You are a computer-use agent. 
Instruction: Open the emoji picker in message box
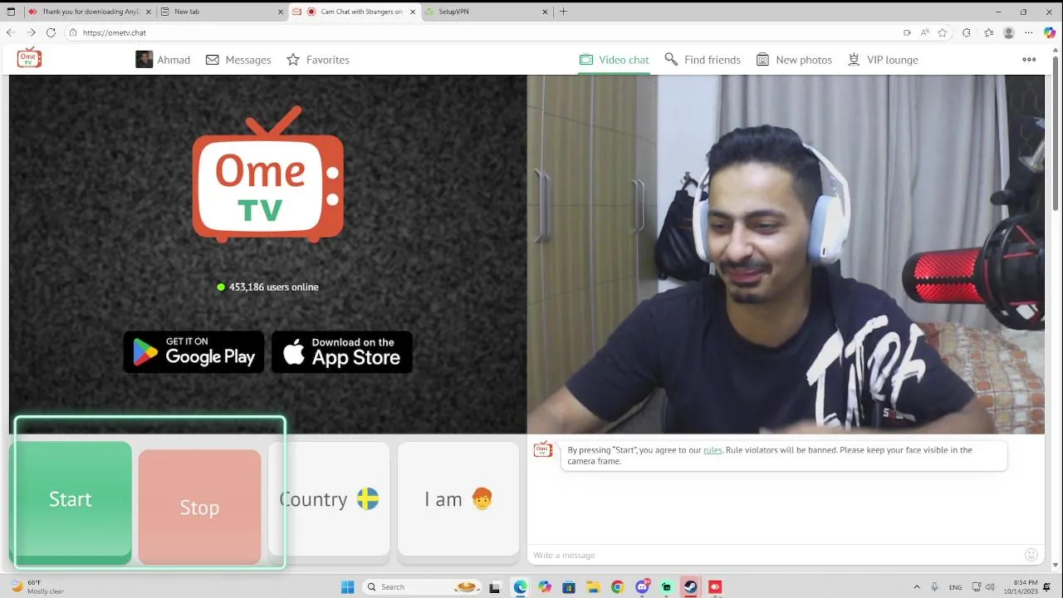tap(1031, 555)
